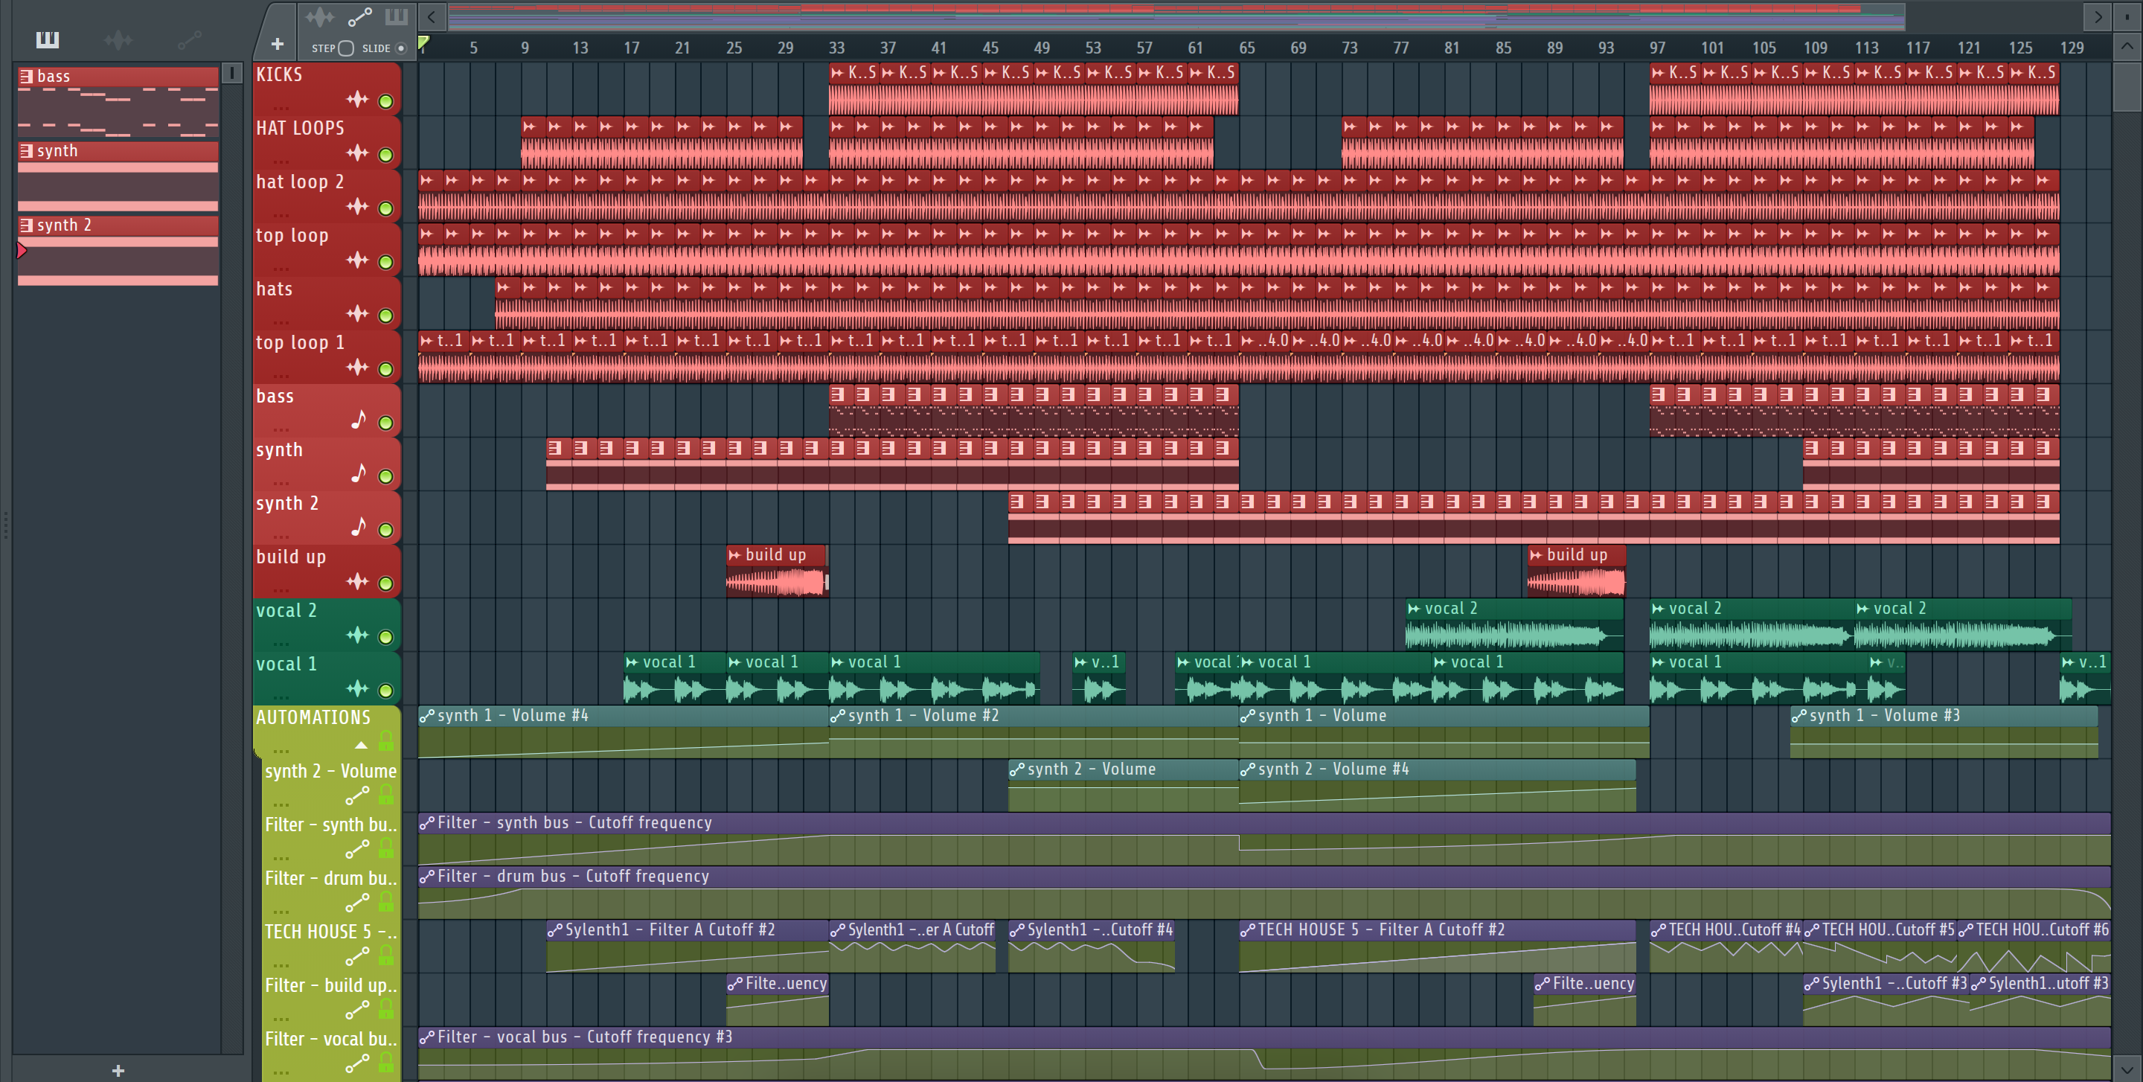Open the Filter - drum bus - Cutoff frequency clip menu
The image size is (2143, 1082).
click(427, 877)
